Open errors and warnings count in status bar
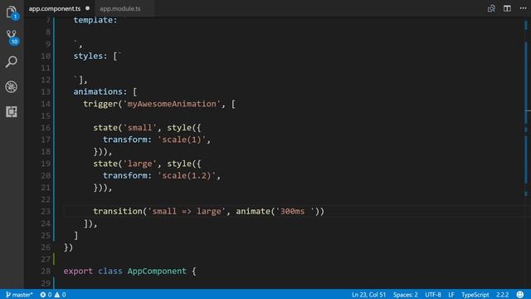The height and width of the screenshot is (299, 531). tap(53, 295)
